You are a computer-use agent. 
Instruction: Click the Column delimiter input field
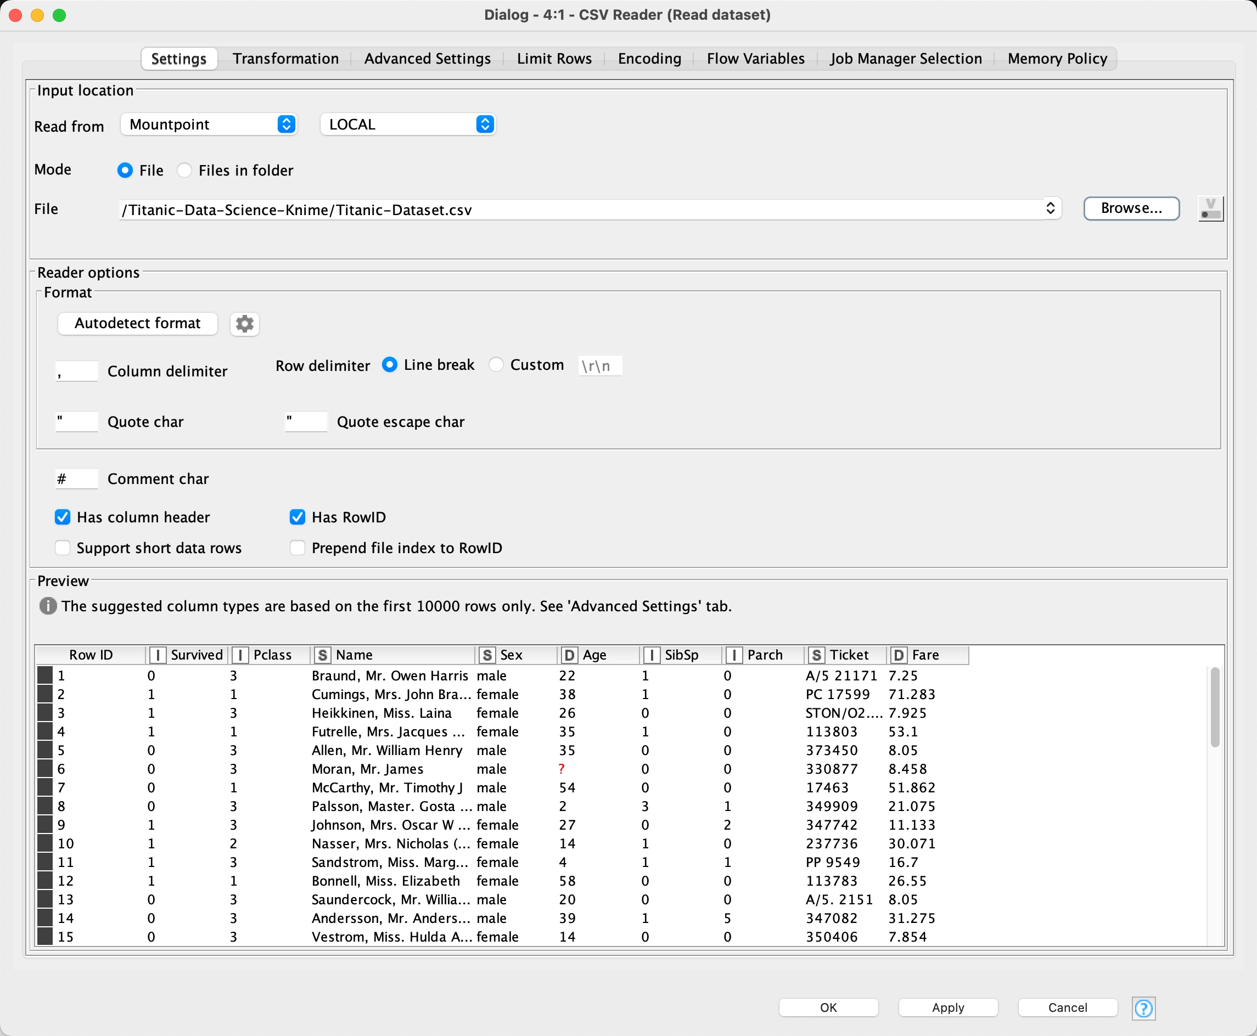pos(77,371)
